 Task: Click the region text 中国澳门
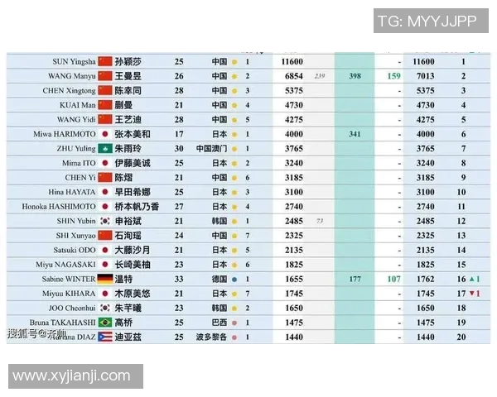(211, 149)
